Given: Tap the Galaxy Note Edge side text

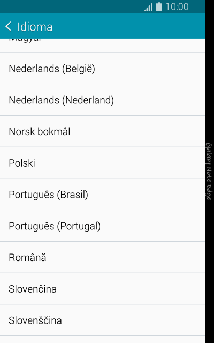Looking at the screenshot, I should pos(209,171).
